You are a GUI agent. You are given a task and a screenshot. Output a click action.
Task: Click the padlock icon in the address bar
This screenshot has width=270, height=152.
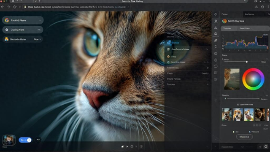point(25,7)
